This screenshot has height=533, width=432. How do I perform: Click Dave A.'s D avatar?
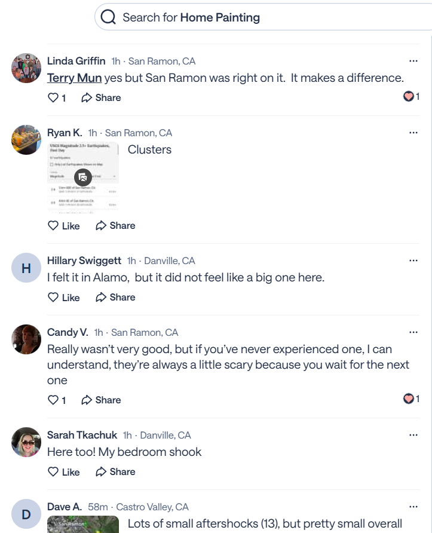(26, 514)
